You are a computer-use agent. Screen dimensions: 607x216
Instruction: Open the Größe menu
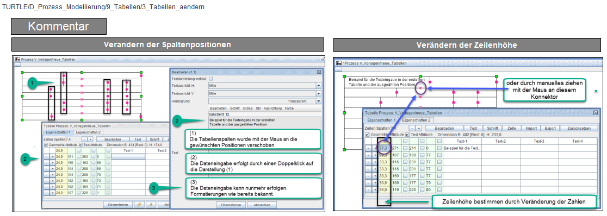(248, 108)
